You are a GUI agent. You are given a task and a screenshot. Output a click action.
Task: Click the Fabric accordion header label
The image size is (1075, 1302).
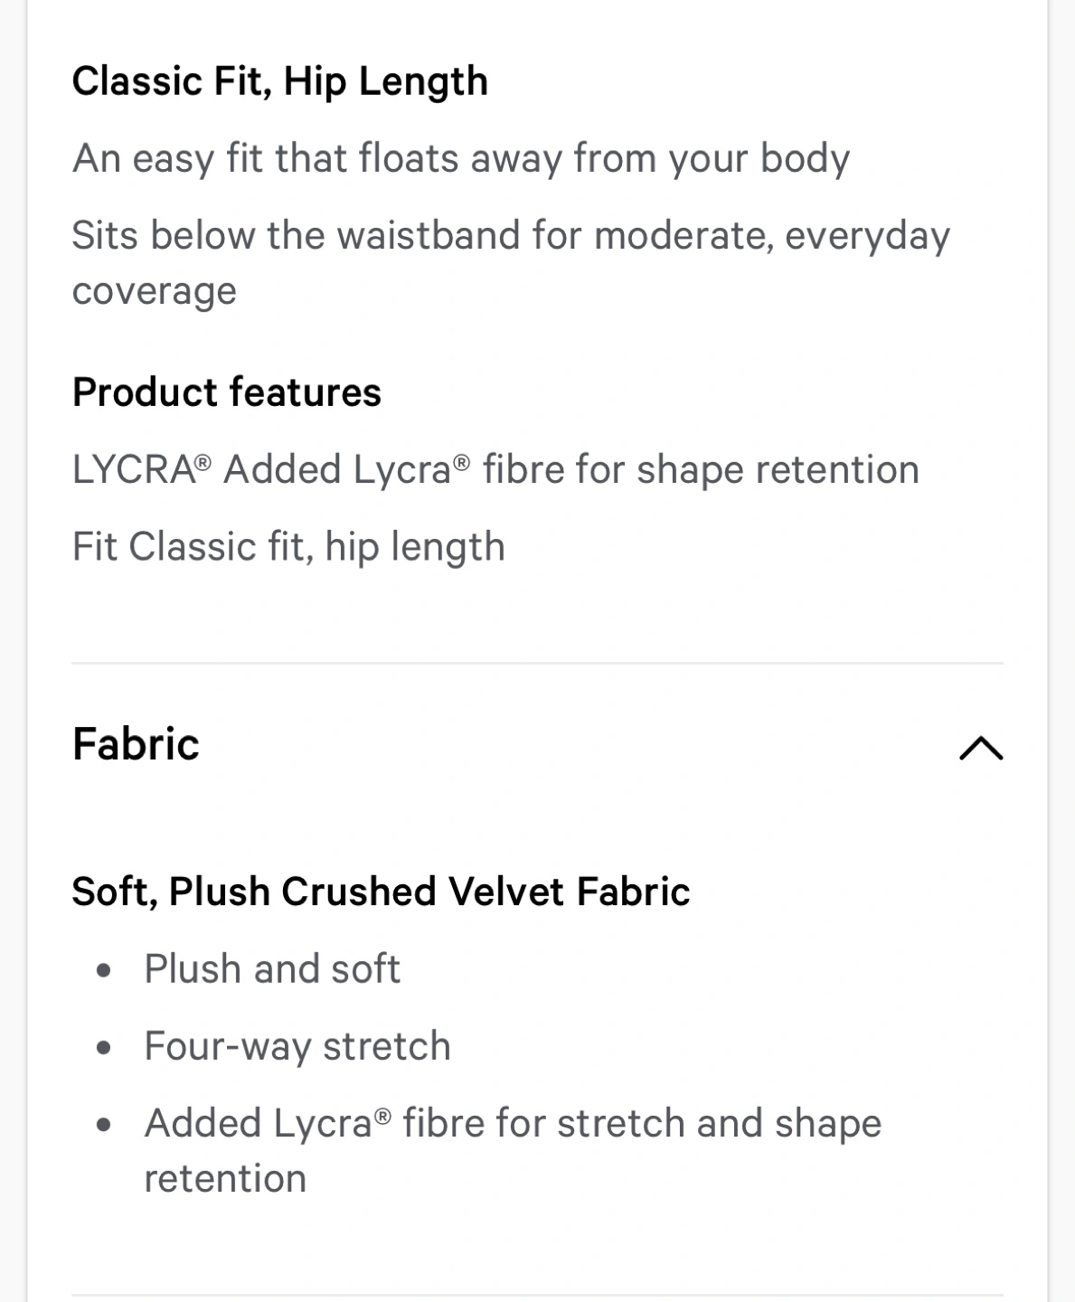click(x=136, y=744)
